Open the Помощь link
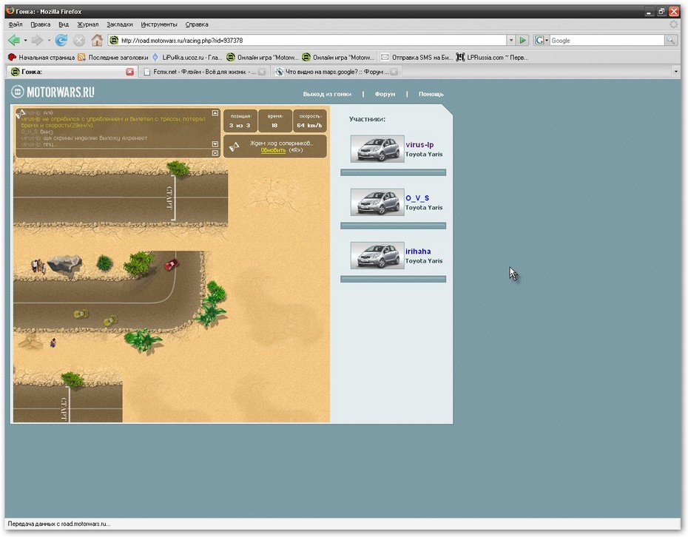The height and width of the screenshot is (537, 688). 431,94
